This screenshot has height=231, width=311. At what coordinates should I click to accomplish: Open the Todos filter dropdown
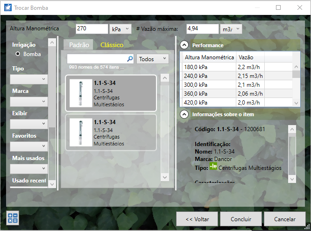tap(153, 59)
